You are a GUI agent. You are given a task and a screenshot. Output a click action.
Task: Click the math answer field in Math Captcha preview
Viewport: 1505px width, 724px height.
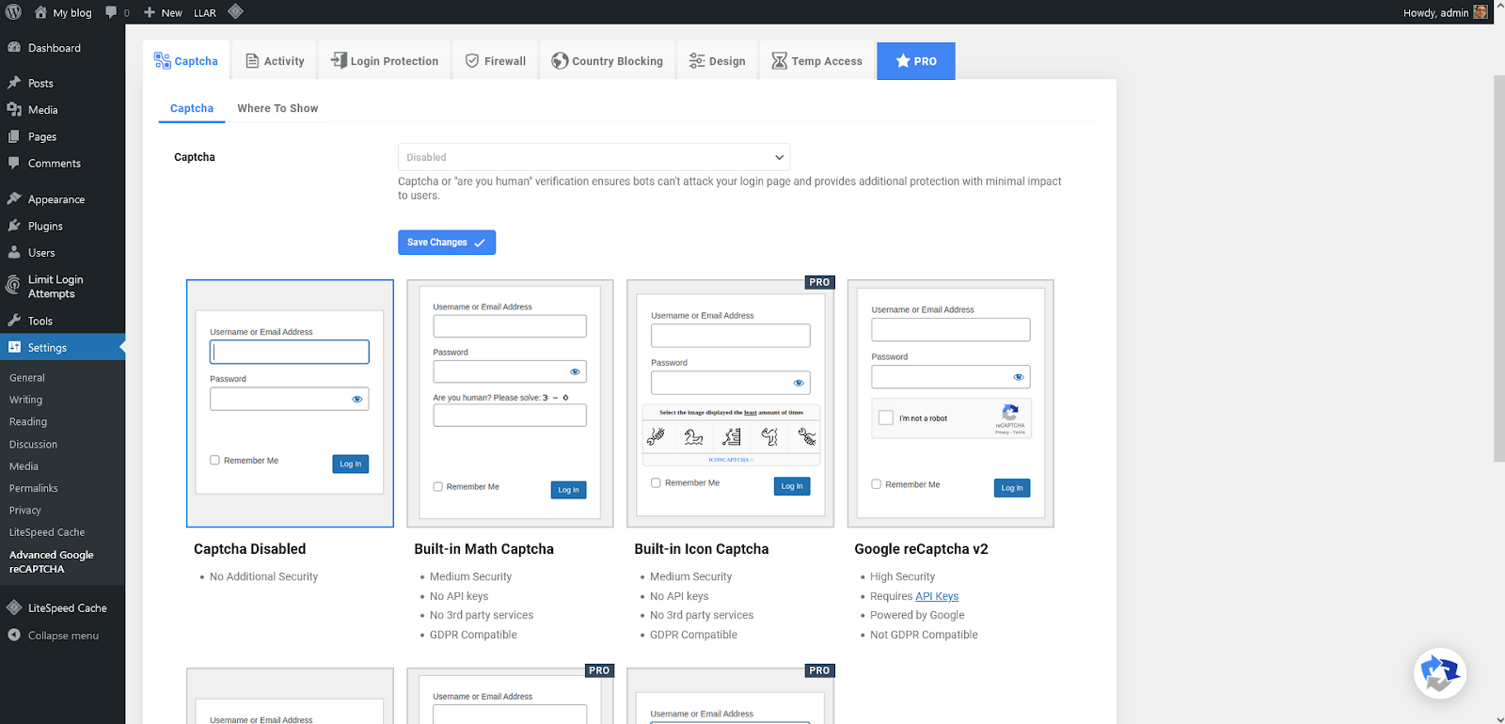click(510, 416)
